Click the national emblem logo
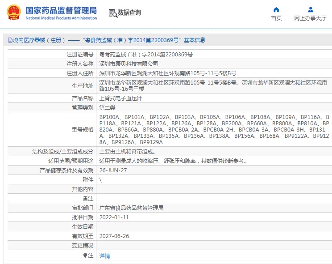The width and height of the screenshot is (332, 264). coord(14,13)
